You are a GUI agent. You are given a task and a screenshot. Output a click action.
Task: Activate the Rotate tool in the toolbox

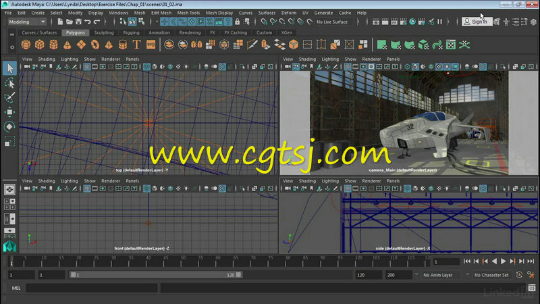[9, 126]
